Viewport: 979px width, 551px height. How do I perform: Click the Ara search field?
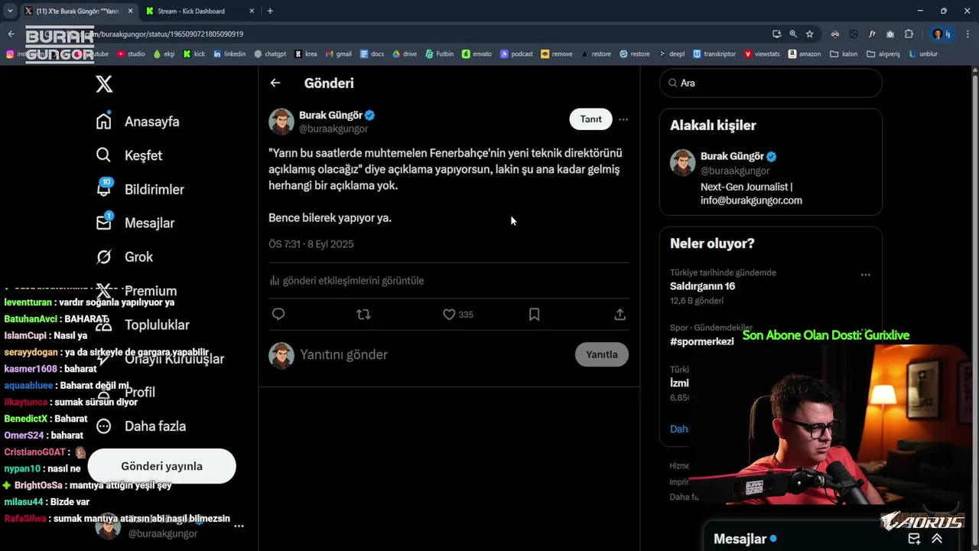771,83
